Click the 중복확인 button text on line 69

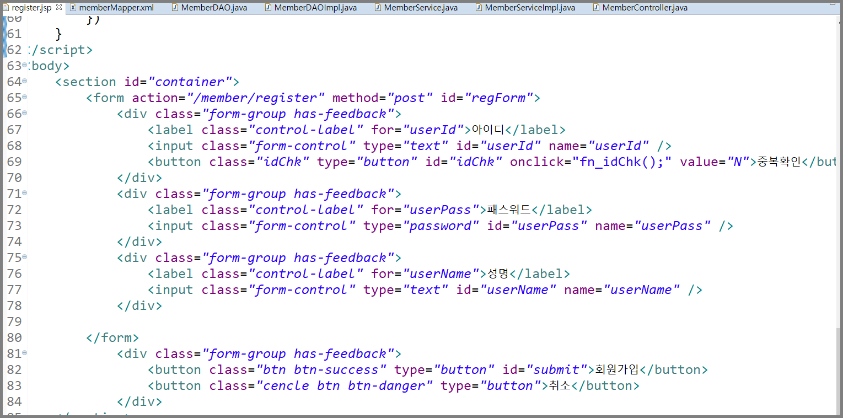[x=778, y=162]
